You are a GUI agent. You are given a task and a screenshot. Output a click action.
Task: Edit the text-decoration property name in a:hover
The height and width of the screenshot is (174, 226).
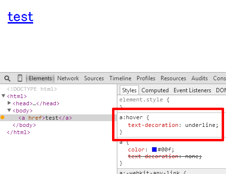153,125
